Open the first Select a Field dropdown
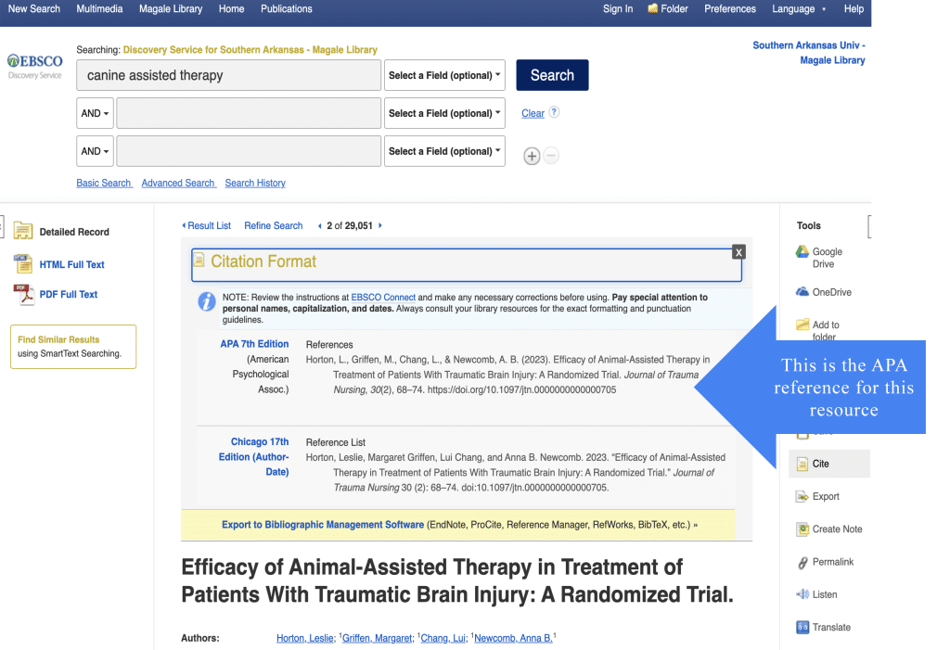950x650 pixels. (x=444, y=75)
